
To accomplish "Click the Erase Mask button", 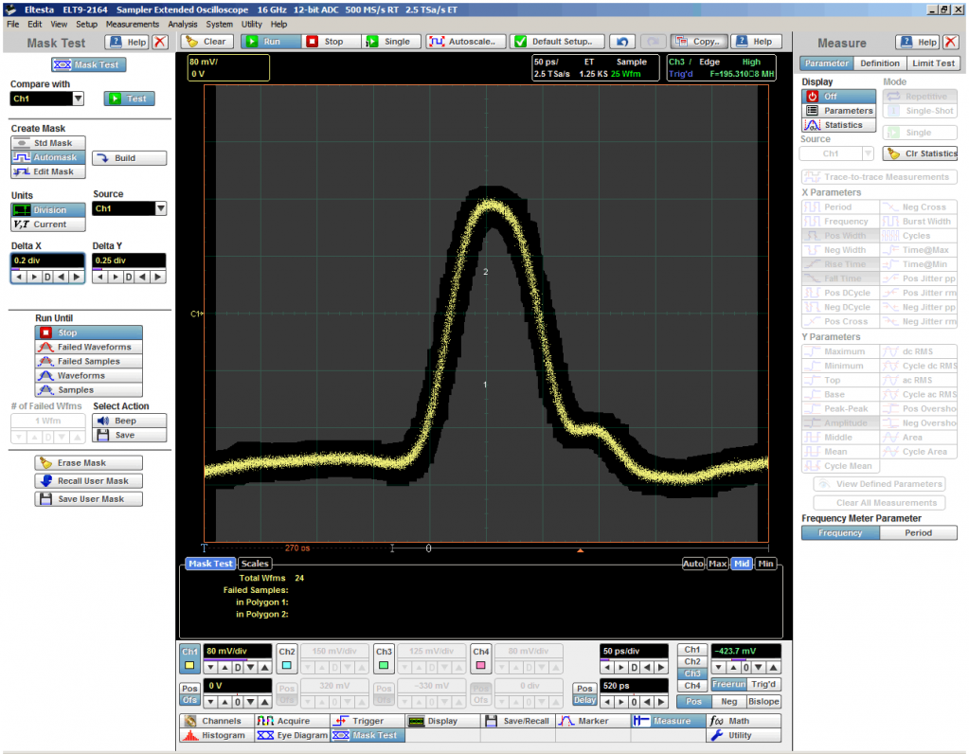I will pos(88,463).
